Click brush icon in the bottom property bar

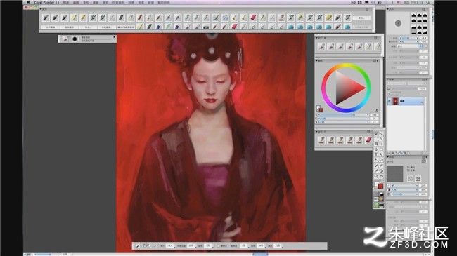tap(138, 246)
